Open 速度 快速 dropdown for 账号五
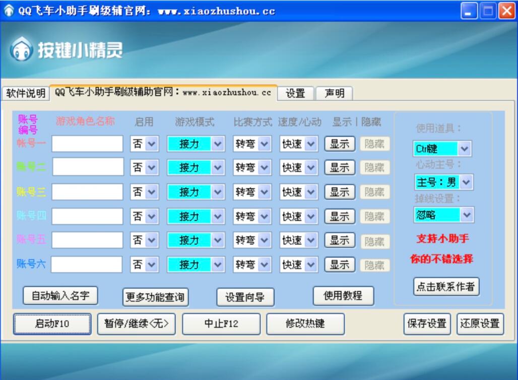 point(310,240)
